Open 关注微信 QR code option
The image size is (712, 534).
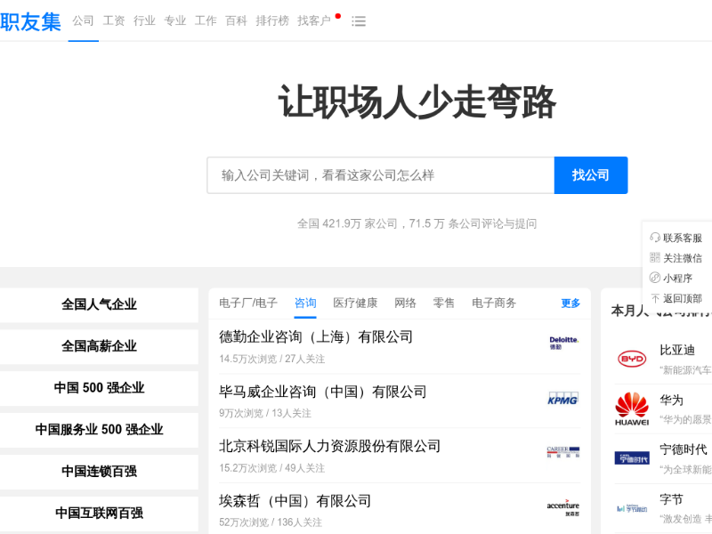(676, 258)
